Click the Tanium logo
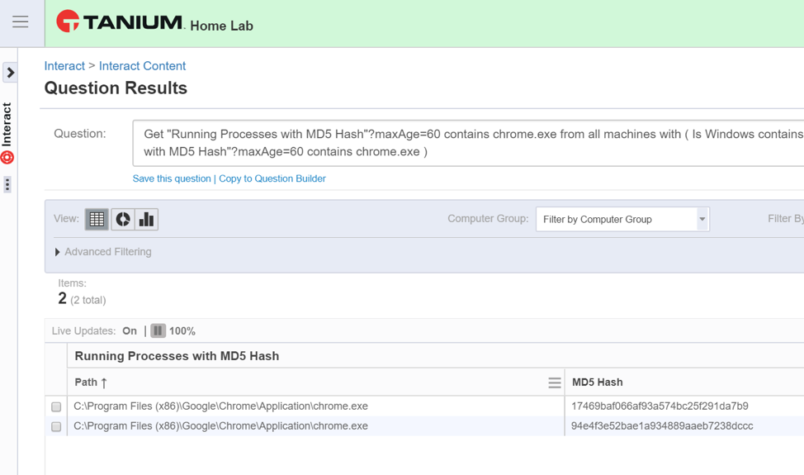This screenshot has height=475, width=804. [120, 22]
